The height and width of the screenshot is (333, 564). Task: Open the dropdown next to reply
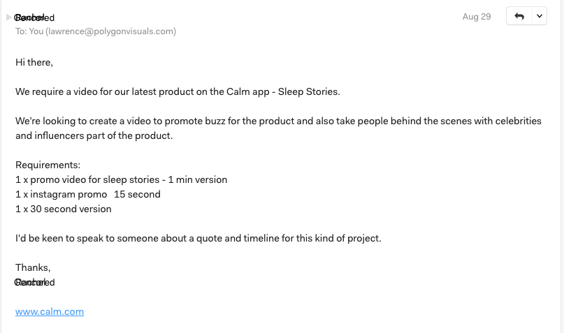click(539, 16)
